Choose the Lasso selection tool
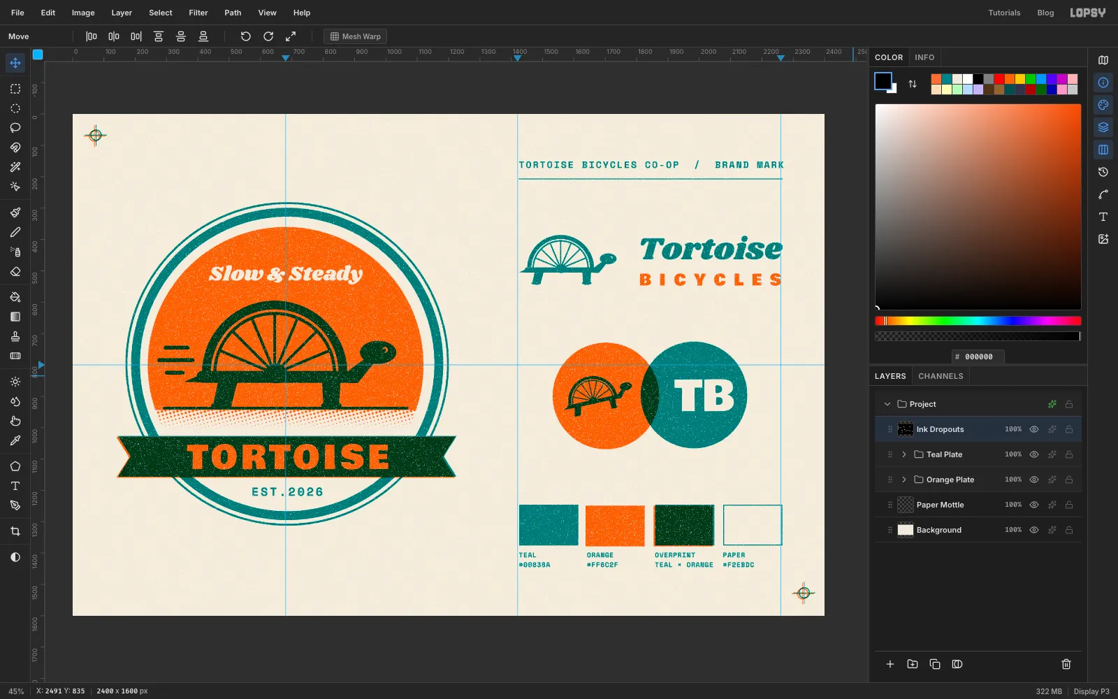 15,128
